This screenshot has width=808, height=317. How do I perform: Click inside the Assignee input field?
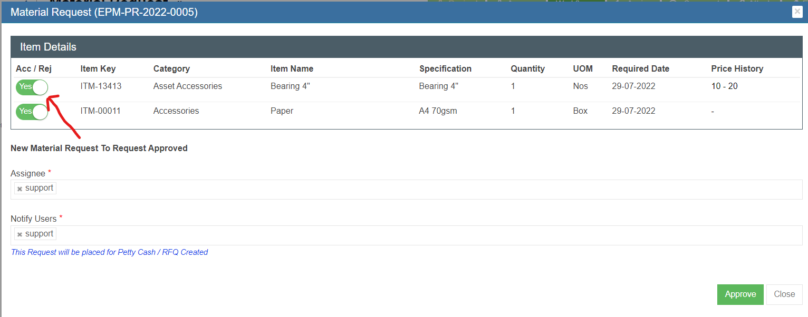tap(422, 190)
